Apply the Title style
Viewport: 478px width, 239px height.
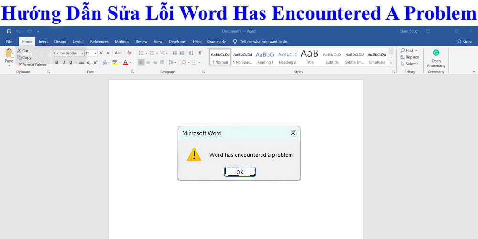coord(310,57)
